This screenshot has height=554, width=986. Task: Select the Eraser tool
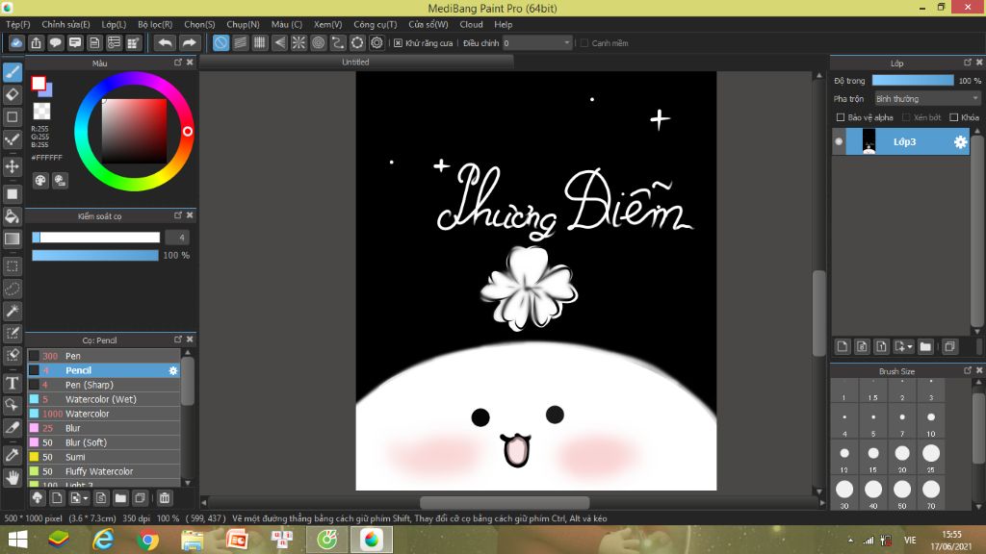(12, 95)
